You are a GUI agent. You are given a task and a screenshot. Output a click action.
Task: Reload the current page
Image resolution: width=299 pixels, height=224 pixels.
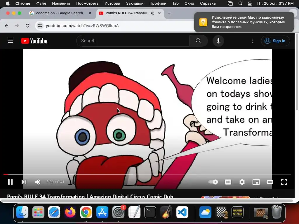[27, 26]
